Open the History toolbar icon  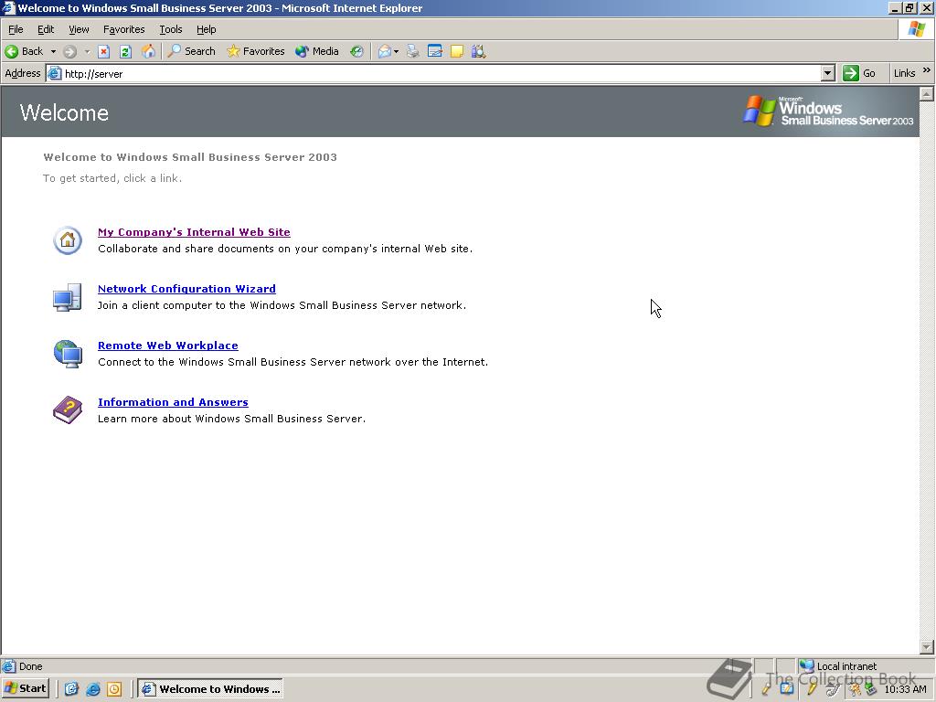356,51
